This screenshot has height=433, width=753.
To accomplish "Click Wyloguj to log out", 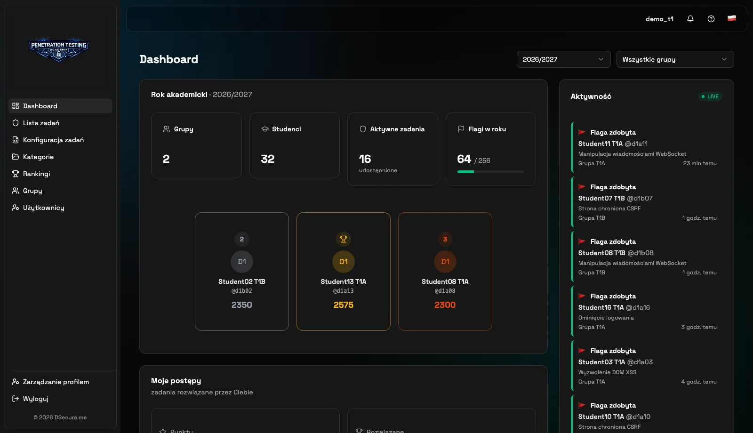I will coord(60,399).
